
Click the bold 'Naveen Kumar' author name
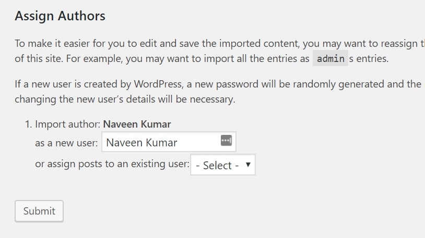137,124
